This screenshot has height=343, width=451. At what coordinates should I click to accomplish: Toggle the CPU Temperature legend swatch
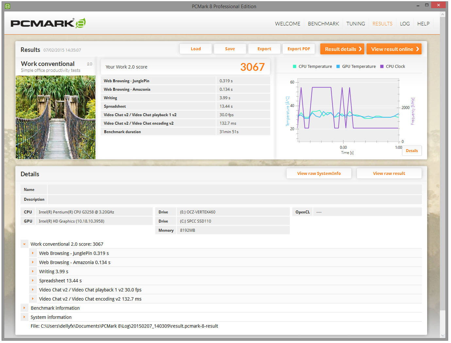[x=294, y=67]
